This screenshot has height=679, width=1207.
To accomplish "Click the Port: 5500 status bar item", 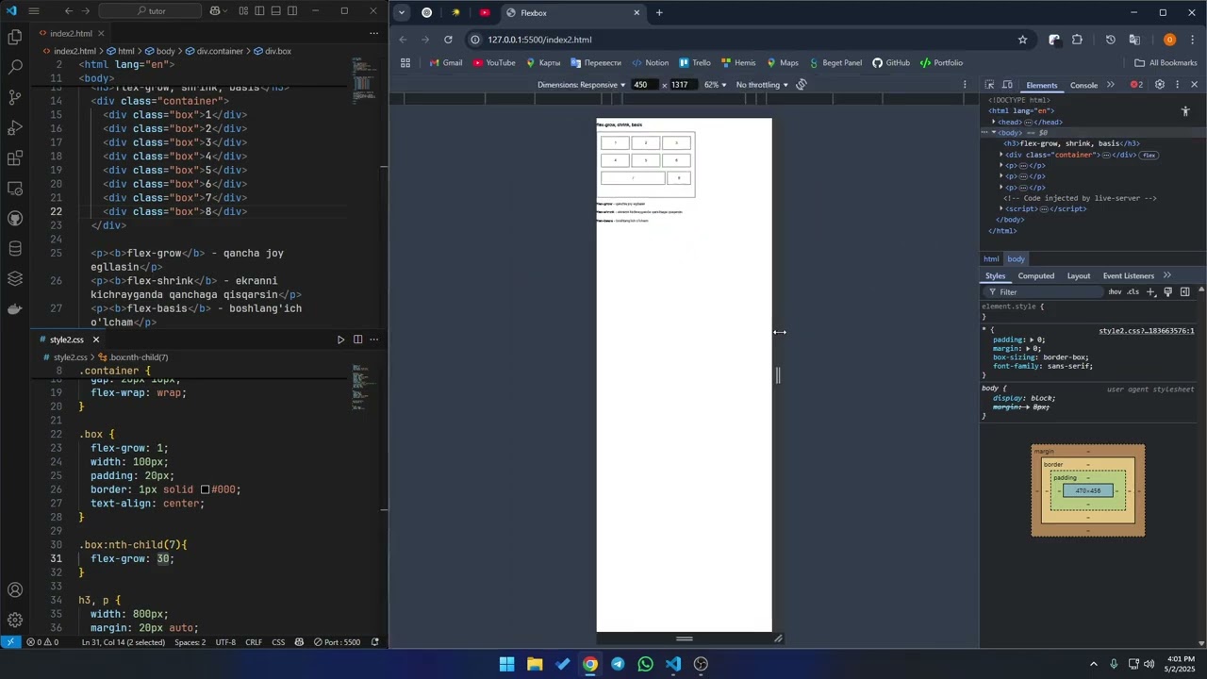I will pyautogui.click(x=337, y=642).
